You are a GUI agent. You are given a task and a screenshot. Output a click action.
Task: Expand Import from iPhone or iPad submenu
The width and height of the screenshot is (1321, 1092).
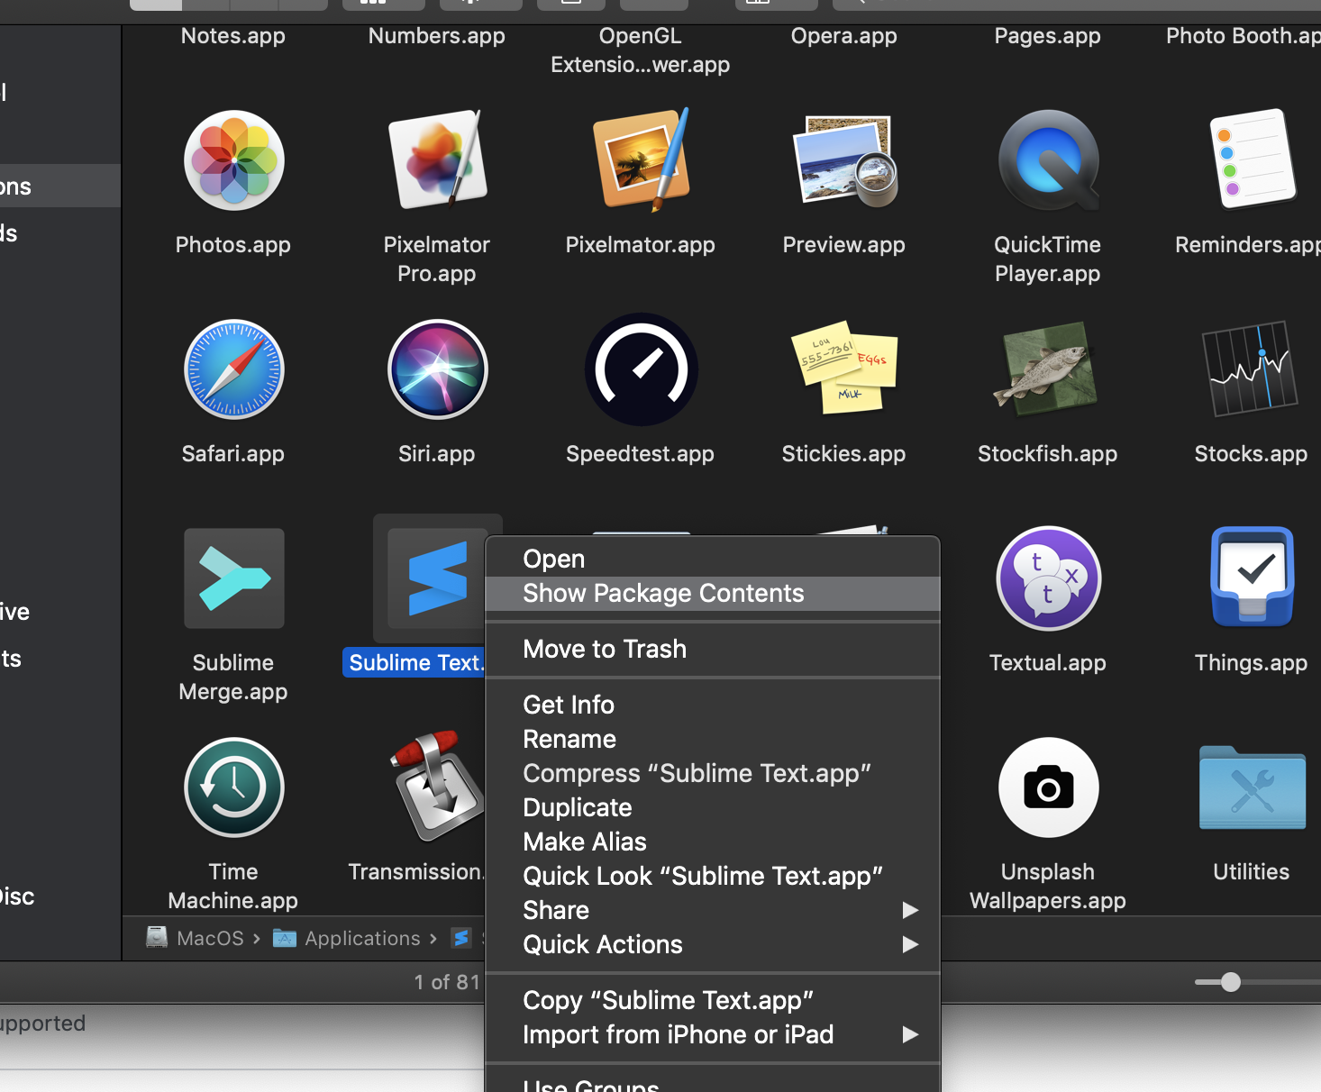tap(713, 1035)
